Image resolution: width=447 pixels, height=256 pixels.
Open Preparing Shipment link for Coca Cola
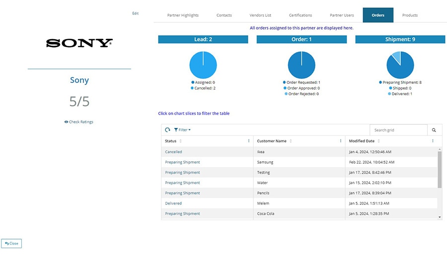coord(182,213)
